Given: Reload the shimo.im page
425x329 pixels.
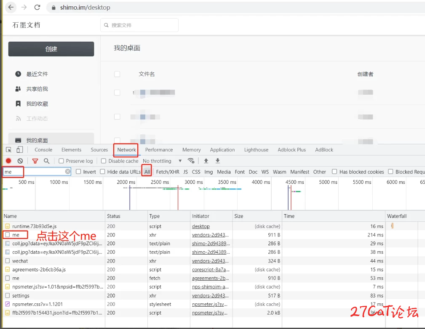Looking at the screenshot, I should [x=37, y=7].
